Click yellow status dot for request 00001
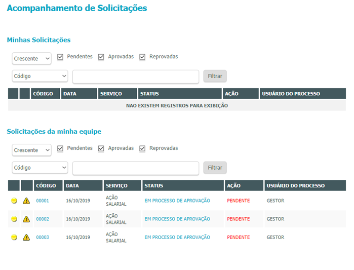The height and width of the screenshot is (270, 354). tap(14, 201)
